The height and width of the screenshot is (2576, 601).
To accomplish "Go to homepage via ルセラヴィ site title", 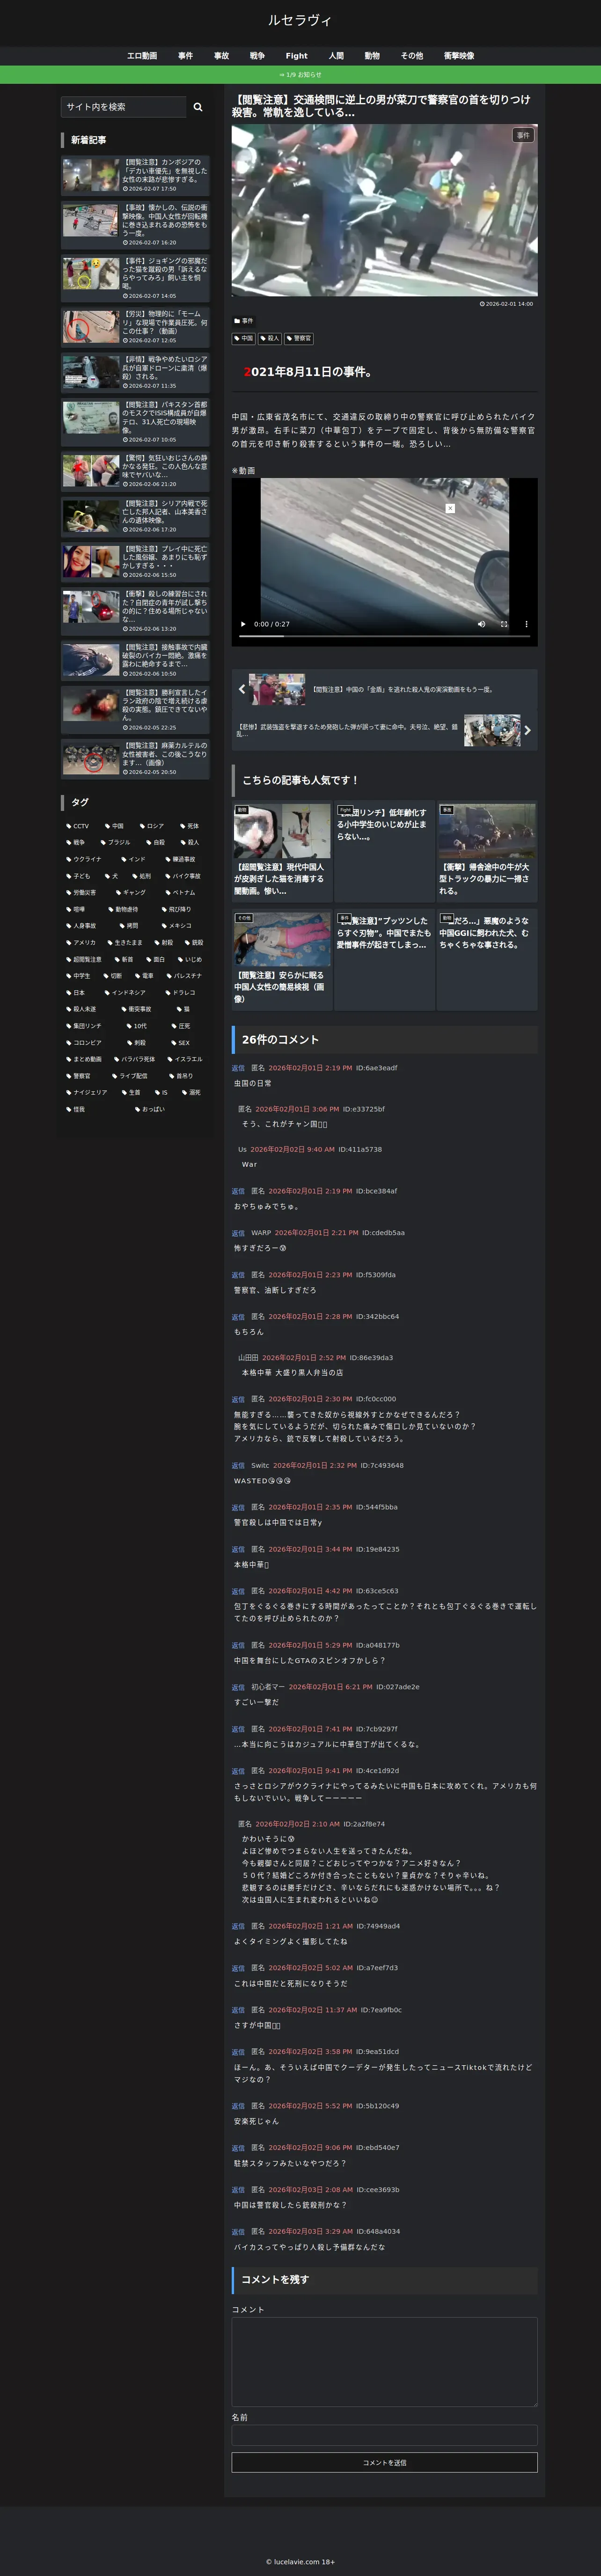I will coord(300,20).
